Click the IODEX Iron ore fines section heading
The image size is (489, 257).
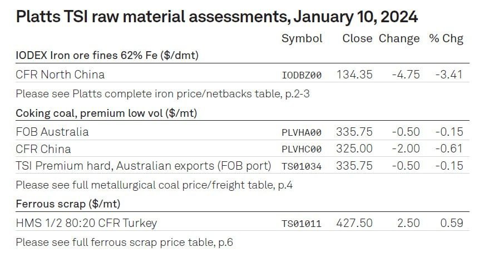tap(107, 56)
